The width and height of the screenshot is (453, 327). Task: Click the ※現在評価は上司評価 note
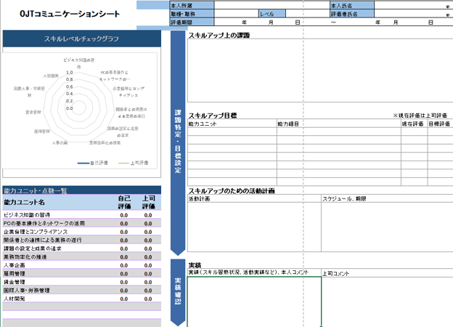coord(420,116)
